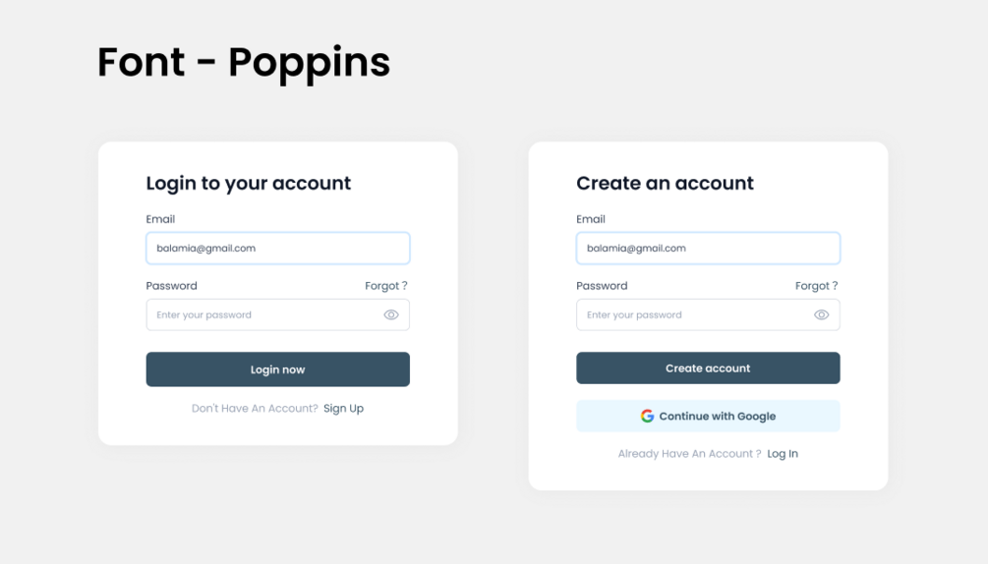
Task: Click the Google logo icon
Action: pyautogui.click(x=647, y=417)
